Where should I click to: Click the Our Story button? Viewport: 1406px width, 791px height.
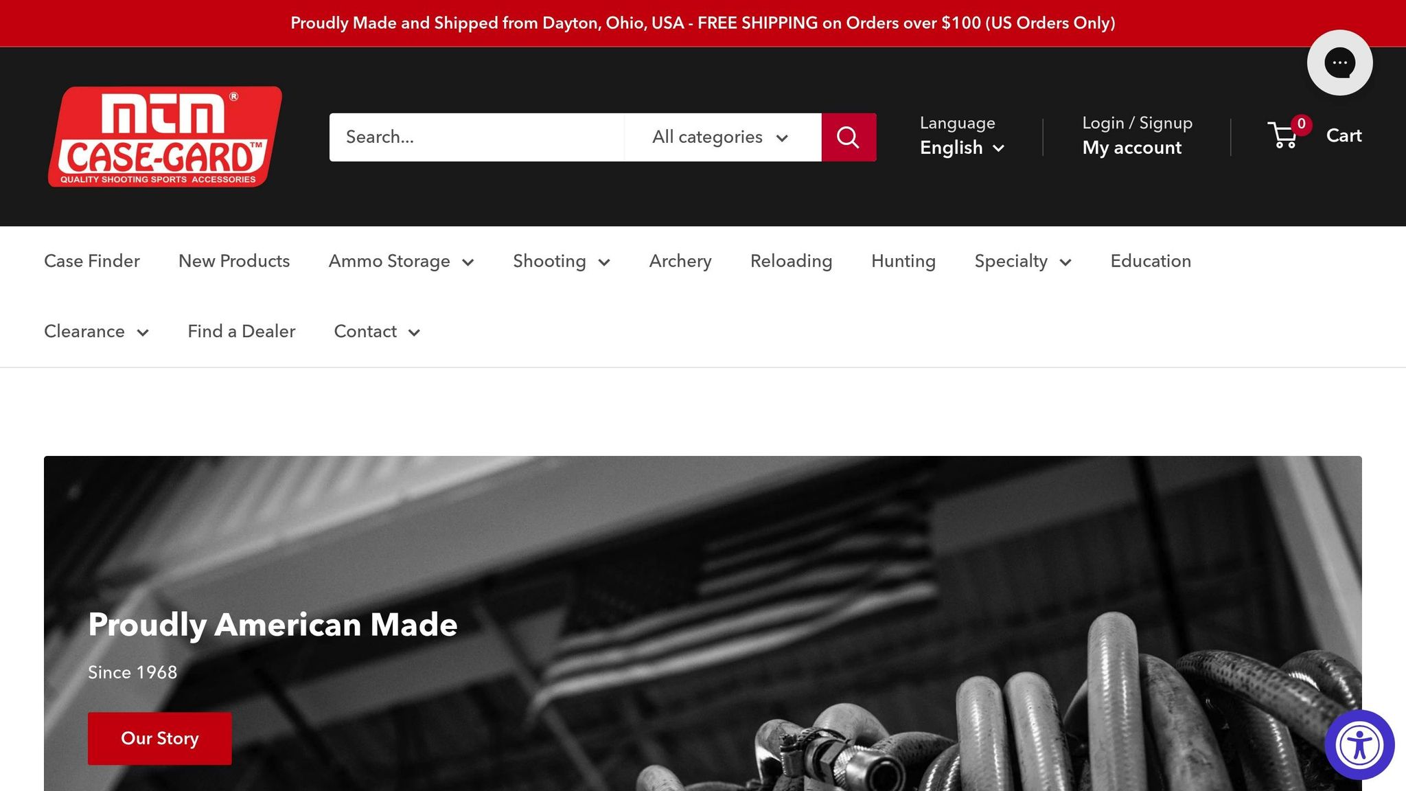[x=159, y=738]
